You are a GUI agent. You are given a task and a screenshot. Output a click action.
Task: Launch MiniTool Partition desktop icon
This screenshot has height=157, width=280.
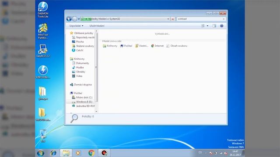click(x=43, y=31)
